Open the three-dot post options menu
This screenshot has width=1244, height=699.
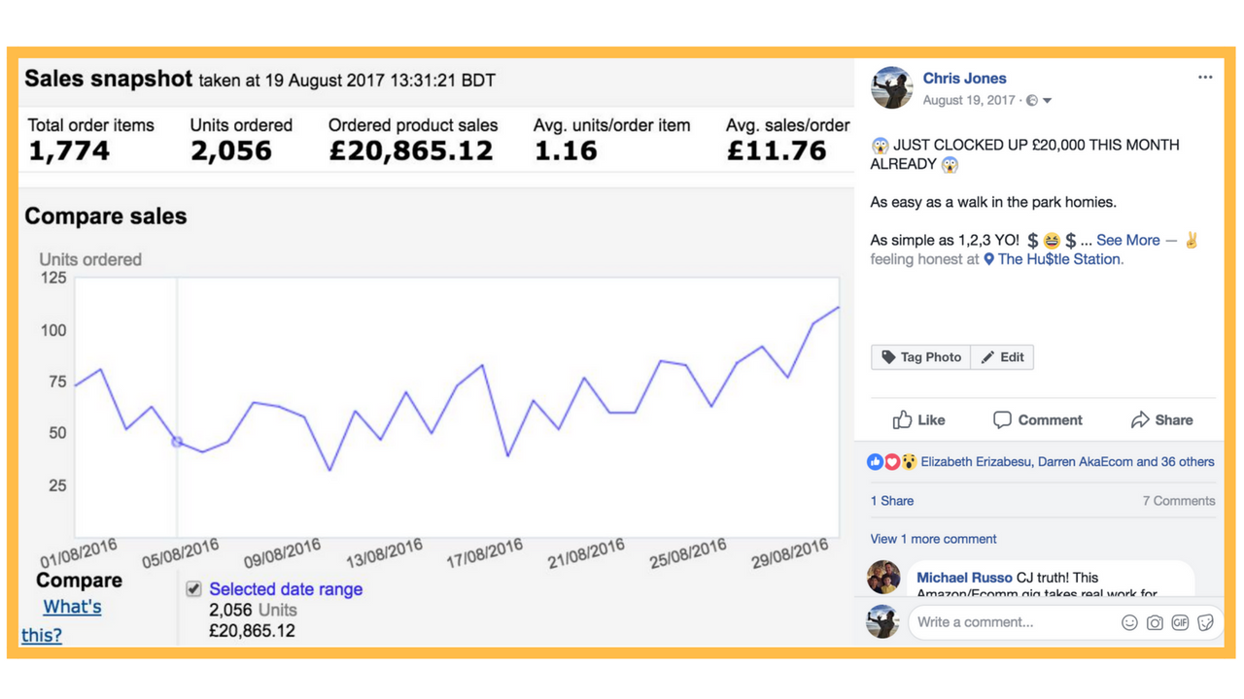(x=1205, y=78)
